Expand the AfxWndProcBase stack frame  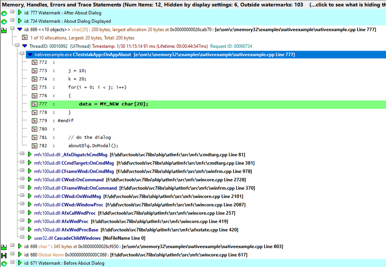[x=22, y=228]
